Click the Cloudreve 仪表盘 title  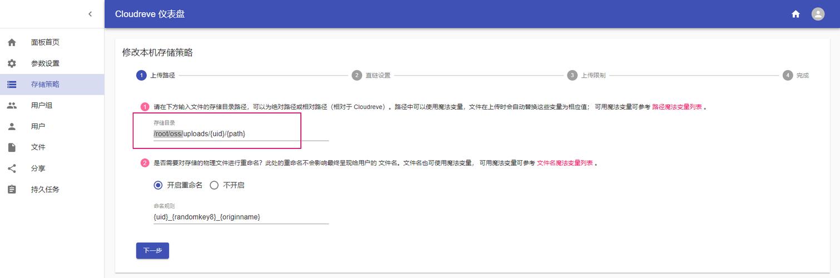[150, 14]
